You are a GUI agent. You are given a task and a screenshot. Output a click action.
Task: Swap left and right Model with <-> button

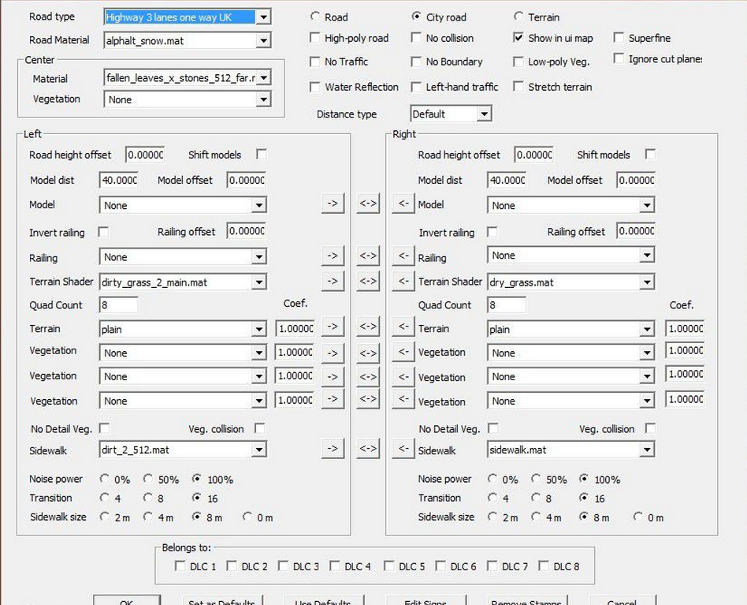pyautogui.click(x=368, y=204)
